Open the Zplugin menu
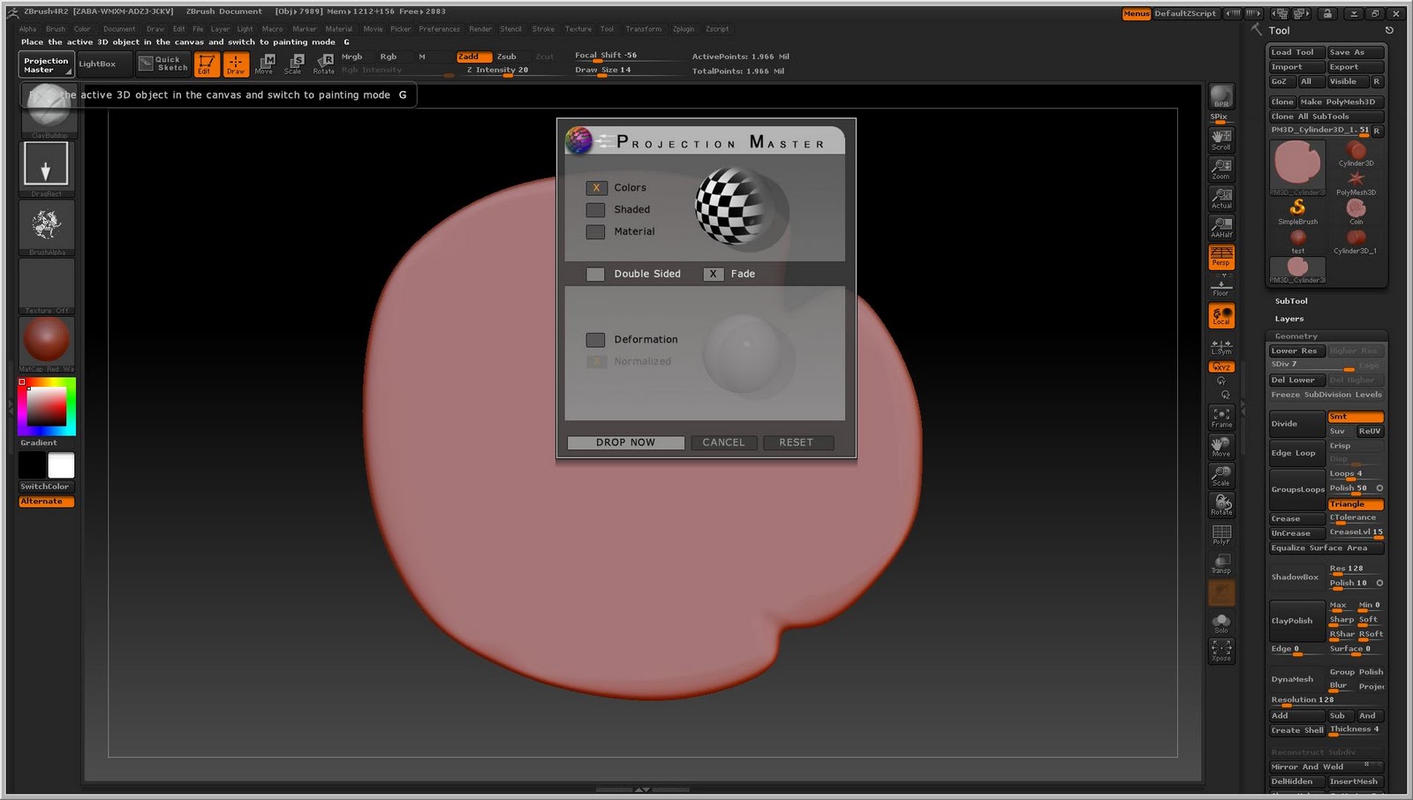 coord(684,29)
